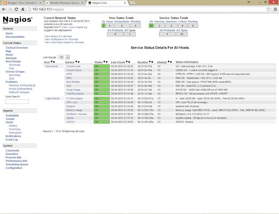
Task: Sort Service column ascending arrow
Action: (76, 62)
